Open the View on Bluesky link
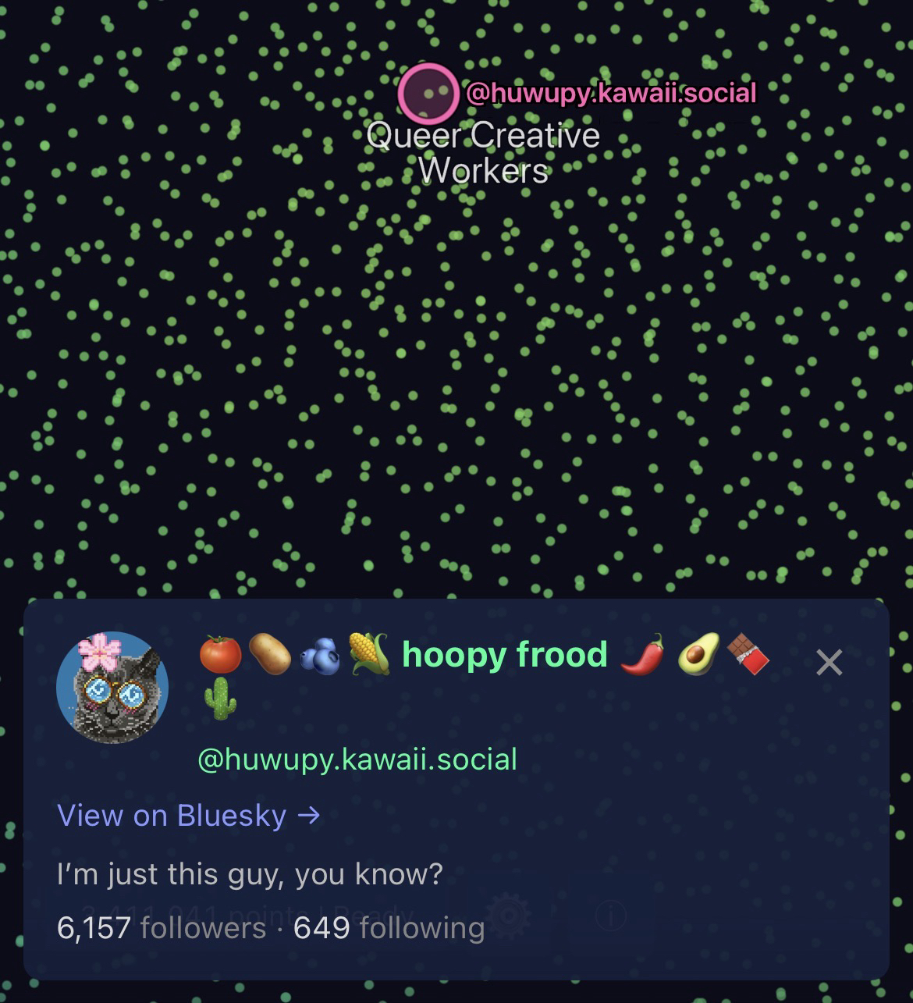Screen dimensions: 913x1003 [189, 816]
